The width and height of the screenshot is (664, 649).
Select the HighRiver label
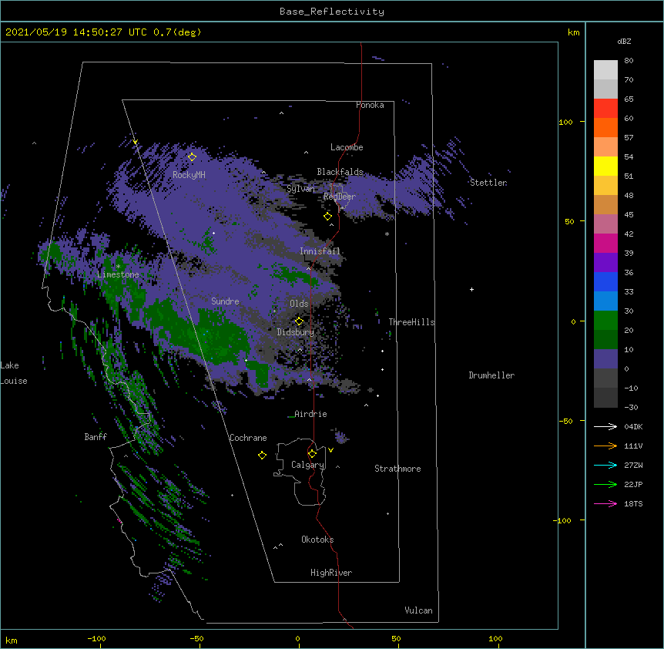point(331,573)
